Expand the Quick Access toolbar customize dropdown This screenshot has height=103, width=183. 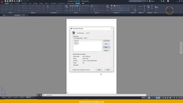click(x=28, y=1)
